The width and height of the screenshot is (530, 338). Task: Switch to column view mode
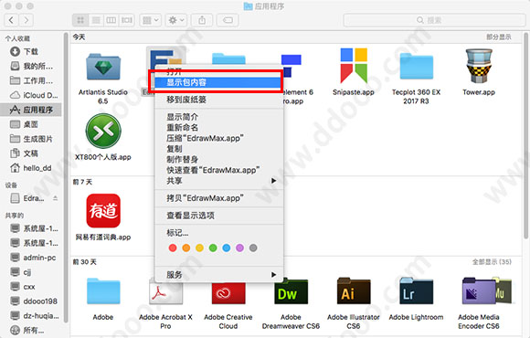(x=111, y=20)
